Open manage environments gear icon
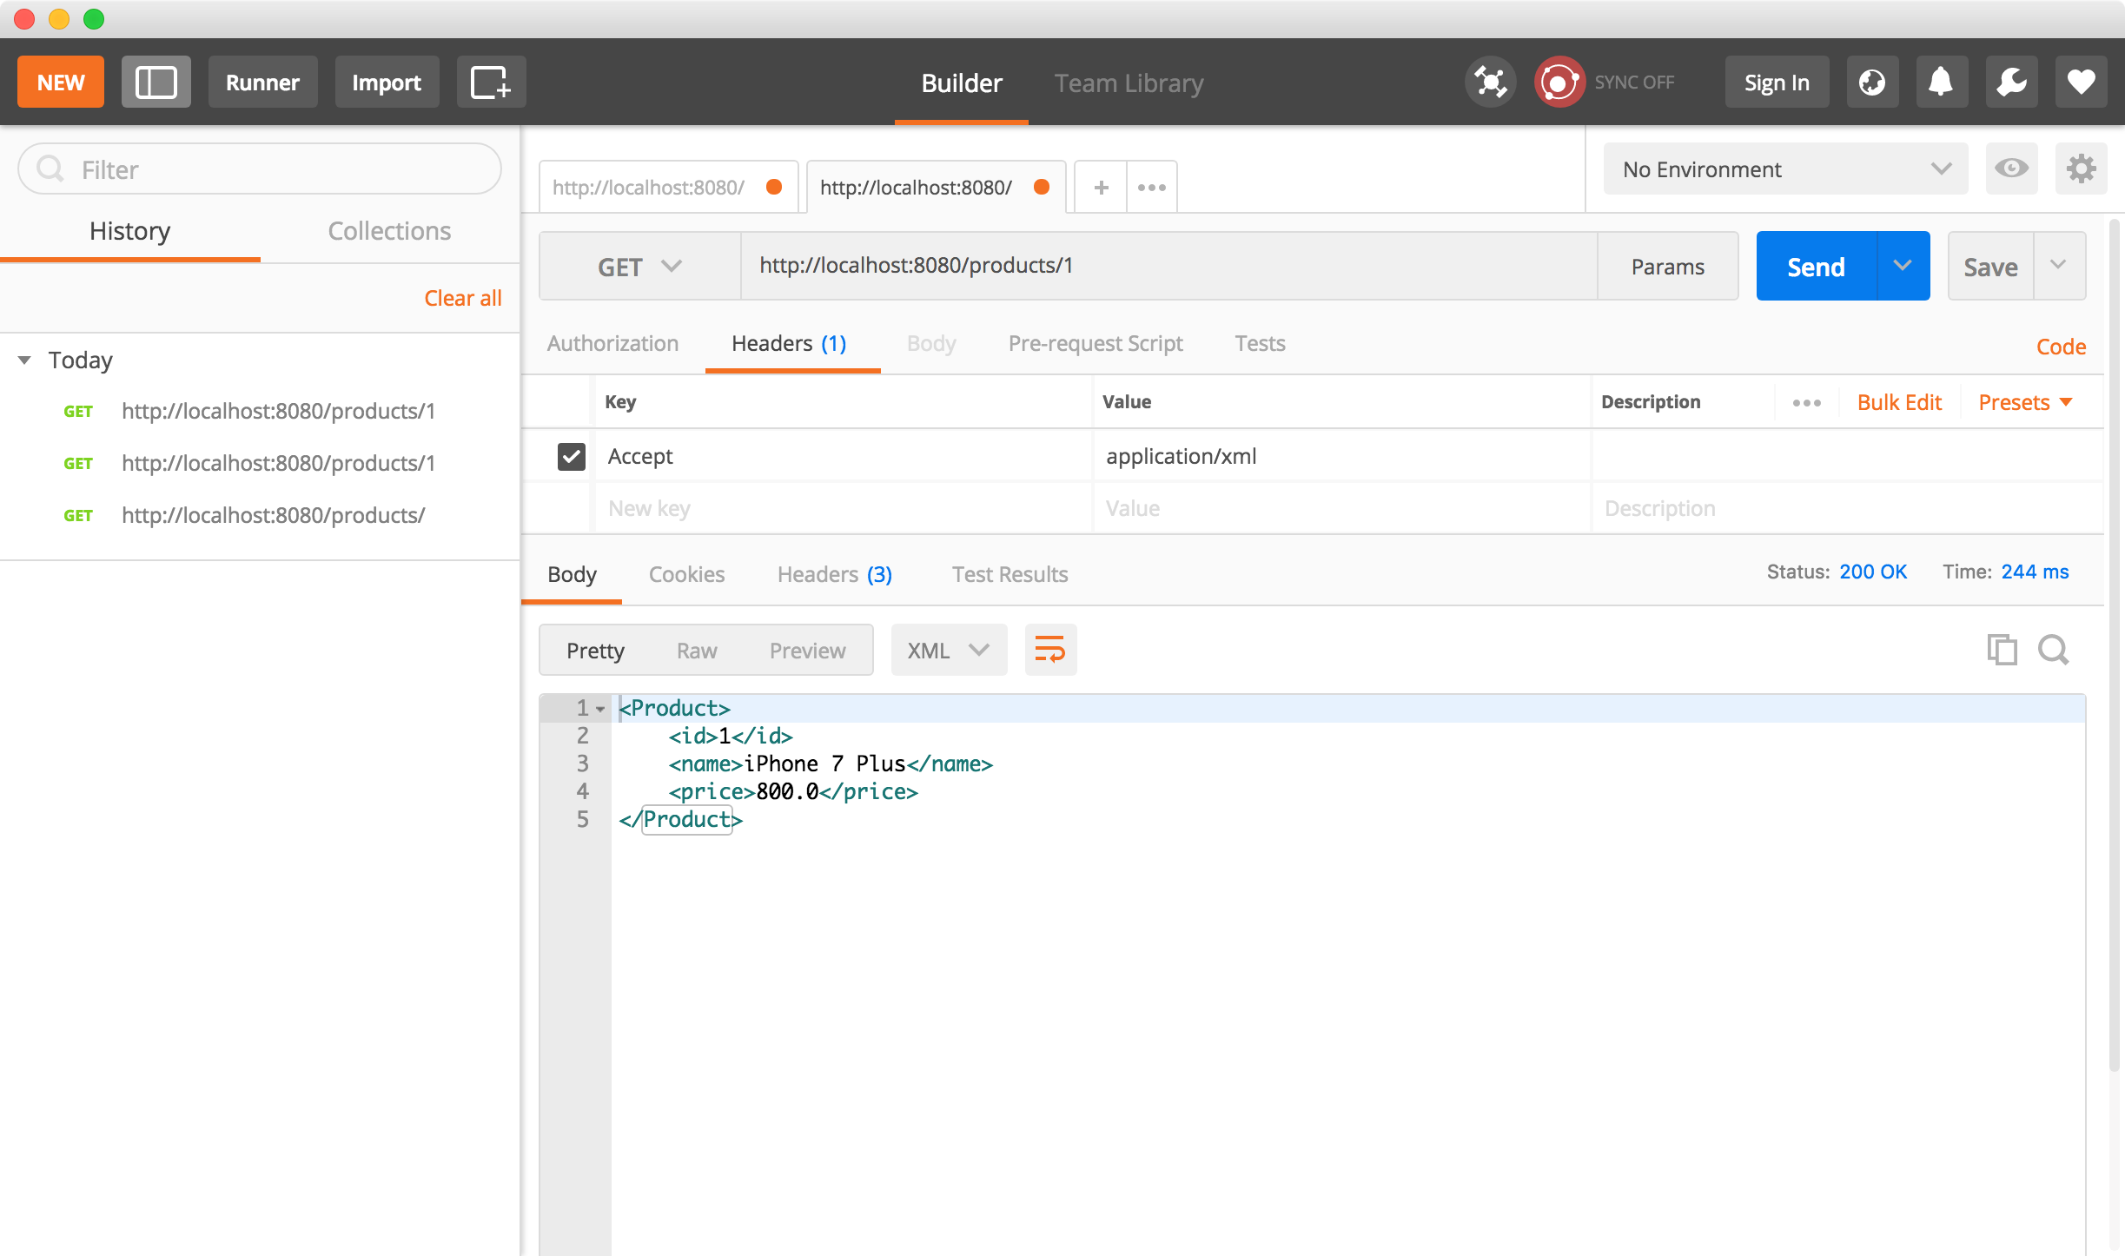This screenshot has height=1256, width=2125. tap(2081, 169)
